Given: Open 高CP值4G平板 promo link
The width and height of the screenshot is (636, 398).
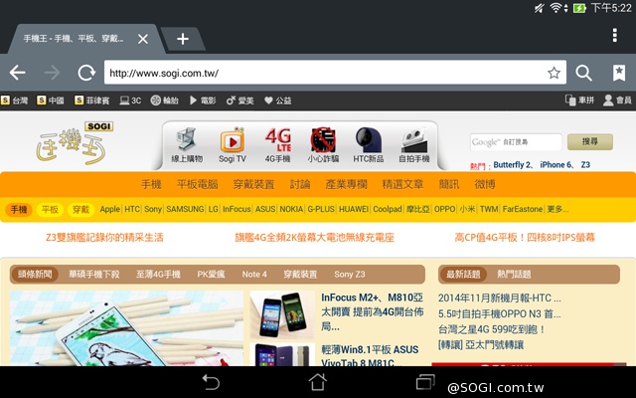Looking at the screenshot, I should (525, 237).
